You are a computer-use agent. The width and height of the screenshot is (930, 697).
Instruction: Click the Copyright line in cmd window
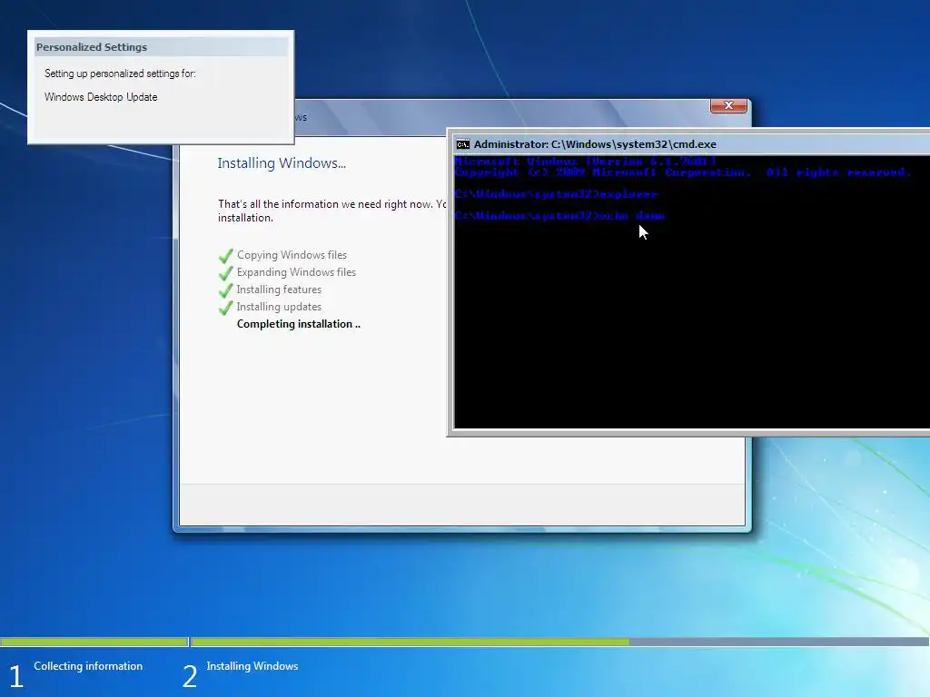click(x=682, y=172)
